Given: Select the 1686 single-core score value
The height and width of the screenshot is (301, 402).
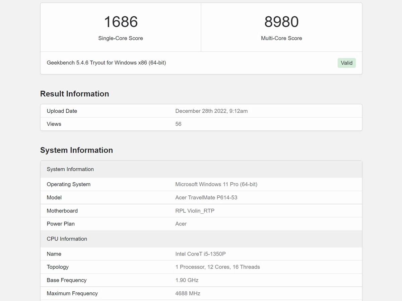Looking at the screenshot, I should (121, 22).
